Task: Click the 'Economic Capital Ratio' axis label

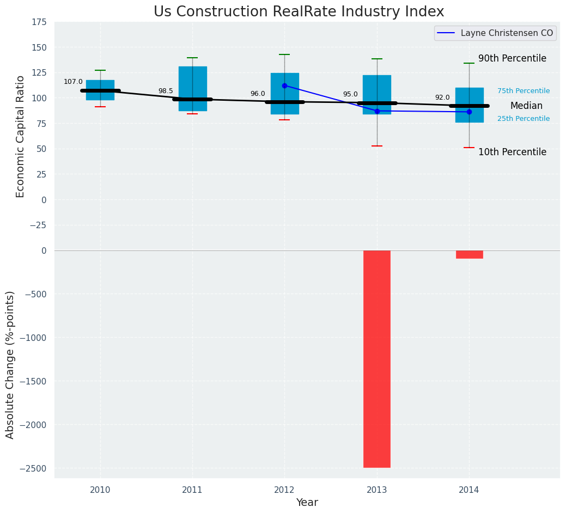Action: point(20,136)
